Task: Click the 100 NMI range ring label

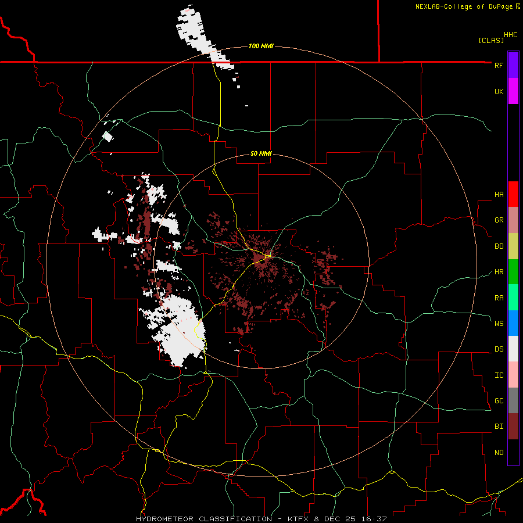Action: [x=261, y=46]
